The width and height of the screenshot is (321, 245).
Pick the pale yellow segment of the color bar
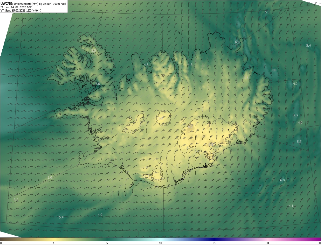54,239
